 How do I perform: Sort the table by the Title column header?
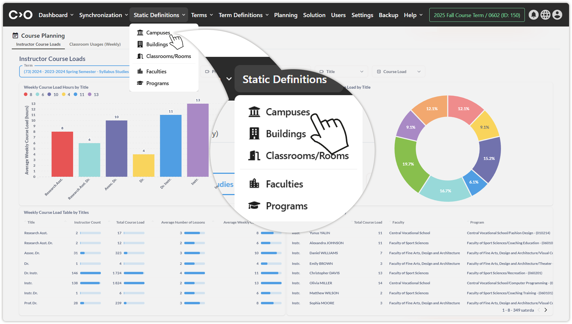click(31, 222)
